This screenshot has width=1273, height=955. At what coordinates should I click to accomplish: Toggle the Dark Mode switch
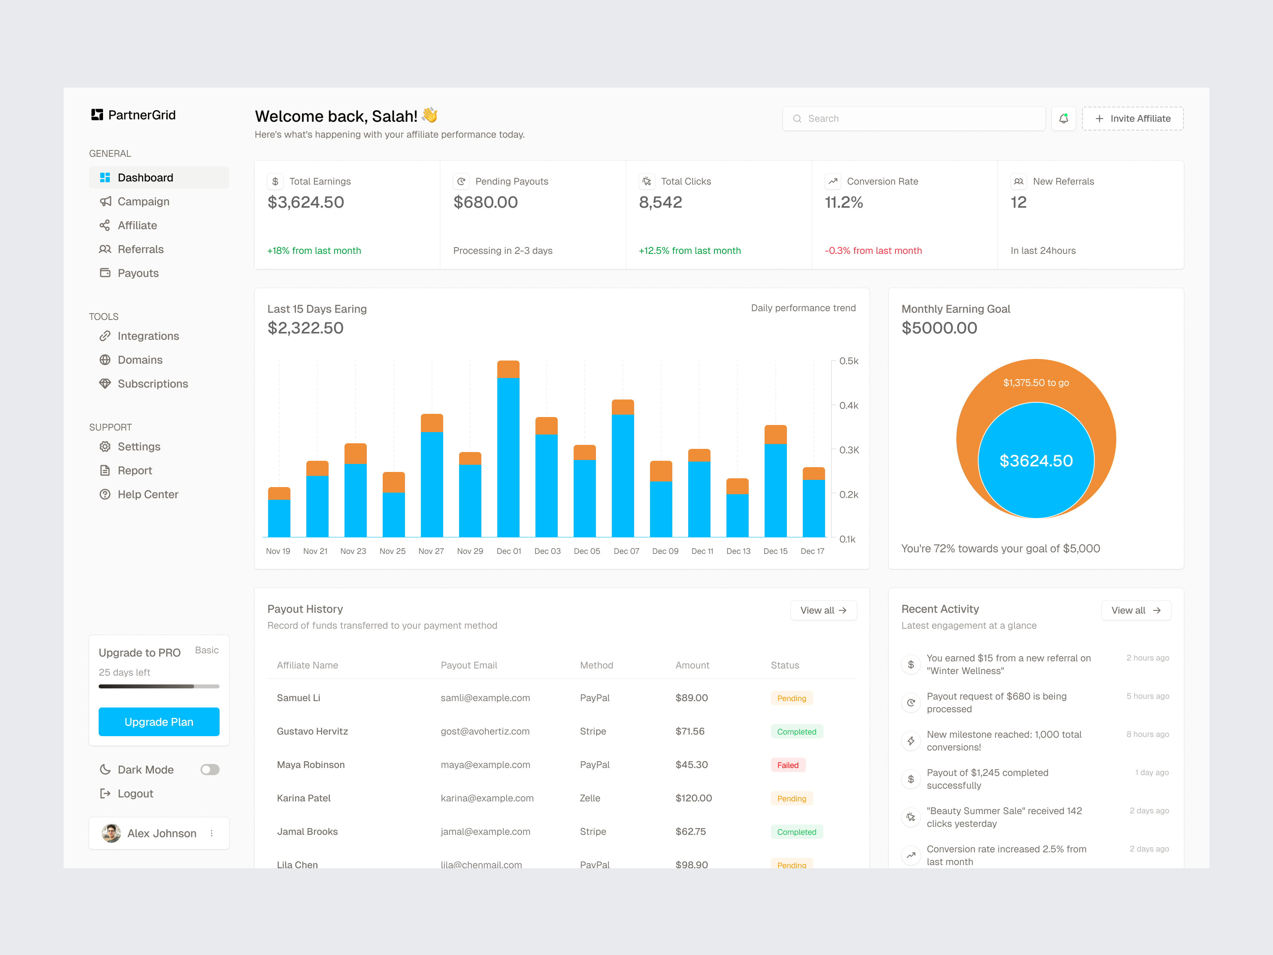click(x=210, y=769)
